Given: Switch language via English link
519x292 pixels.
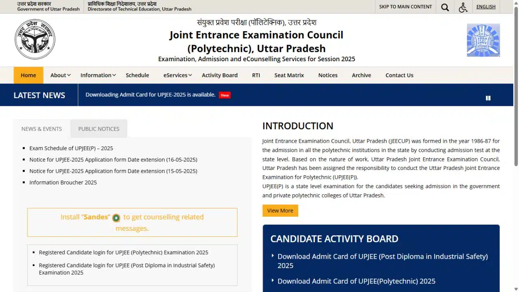Looking at the screenshot, I should pyautogui.click(x=486, y=6).
